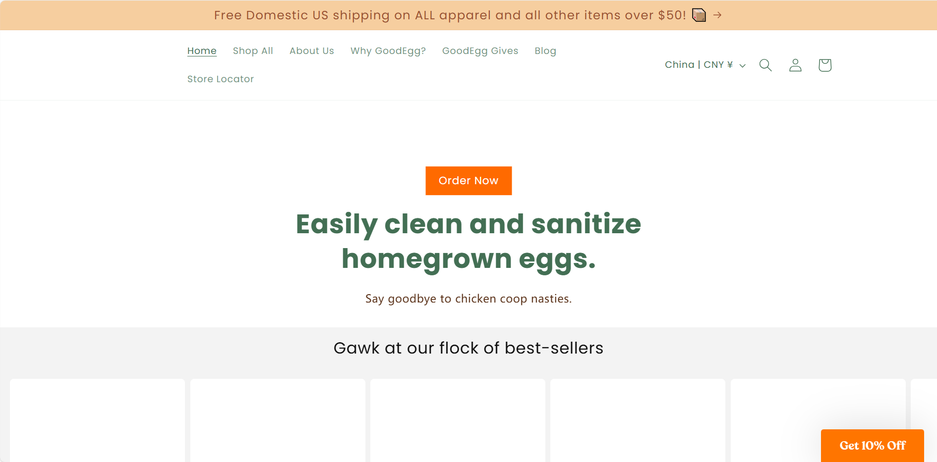The width and height of the screenshot is (937, 462).
Task: Click the shipping box emoji in banner
Action: tap(699, 15)
